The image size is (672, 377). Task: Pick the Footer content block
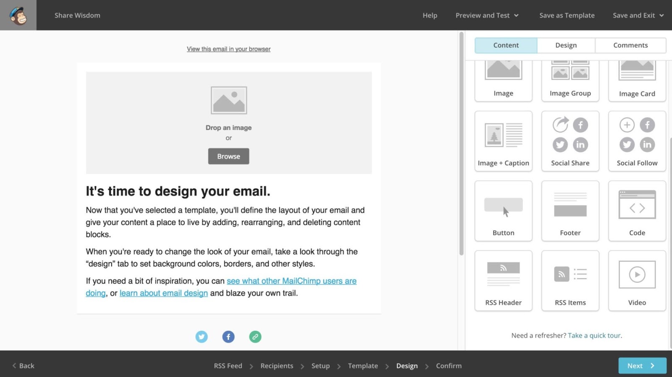click(x=570, y=211)
